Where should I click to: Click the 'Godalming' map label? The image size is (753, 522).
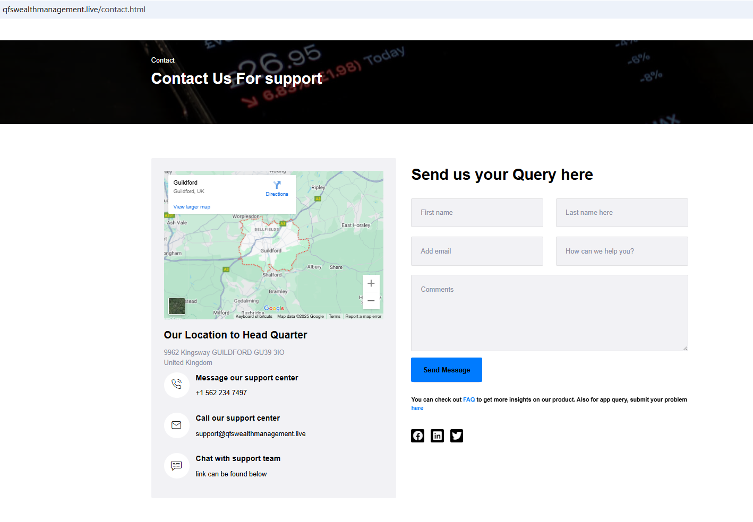click(246, 301)
